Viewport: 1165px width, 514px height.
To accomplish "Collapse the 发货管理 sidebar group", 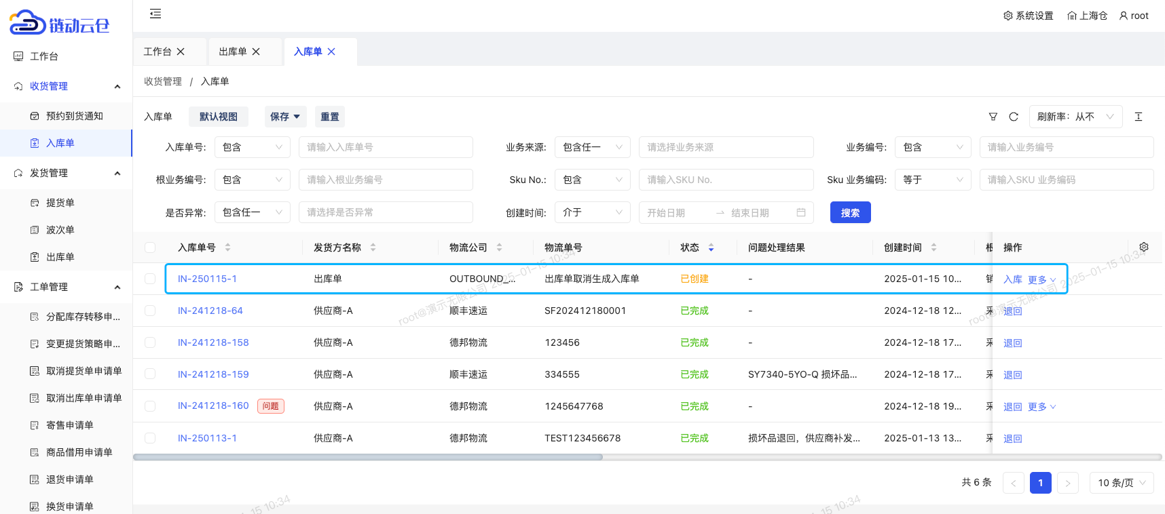I will click(117, 173).
